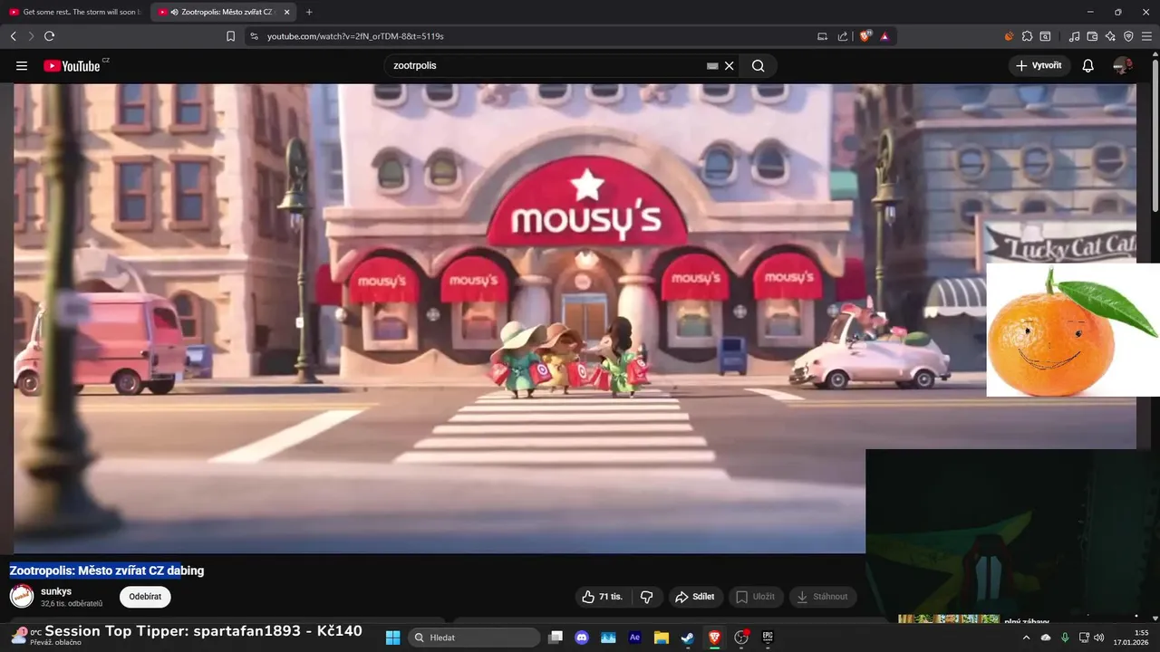Open YouTube notifications bell
The width and height of the screenshot is (1160, 652).
tap(1088, 66)
